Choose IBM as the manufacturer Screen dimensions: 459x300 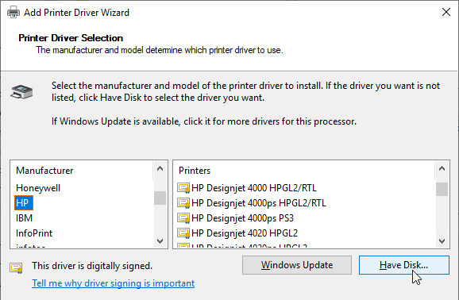coord(25,218)
